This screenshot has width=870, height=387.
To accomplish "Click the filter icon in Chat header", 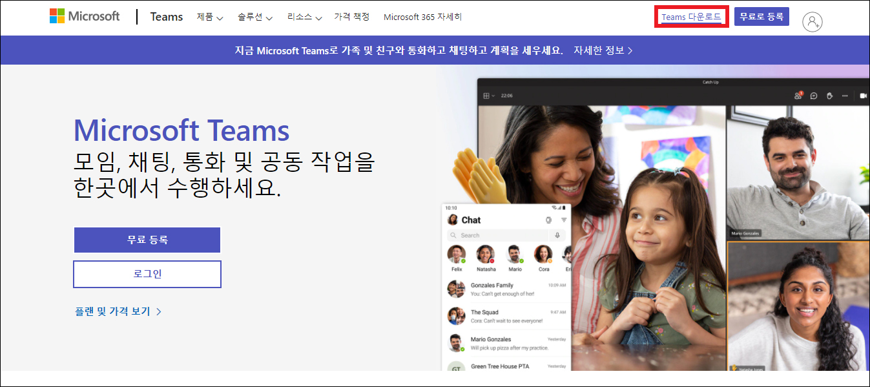I will [563, 220].
